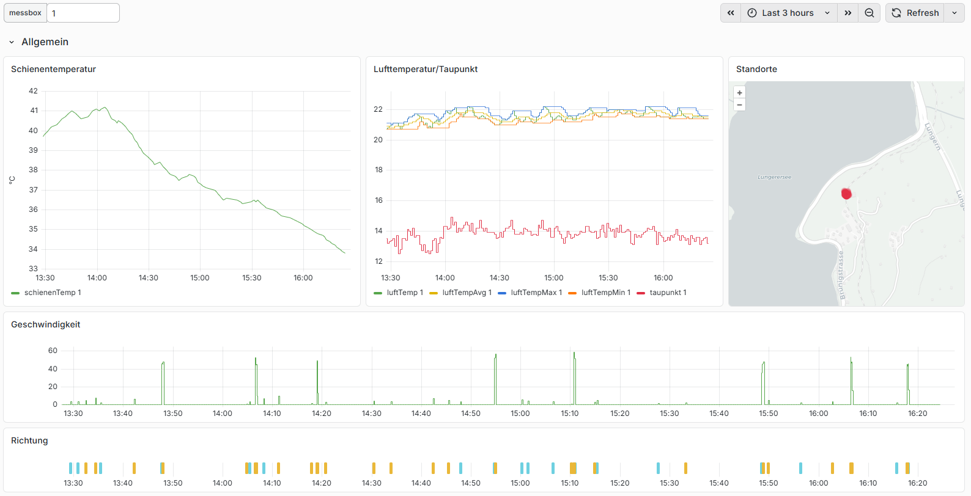
Task: Open refresh interval dropdown arrow
Action: [x=954, y=13]
